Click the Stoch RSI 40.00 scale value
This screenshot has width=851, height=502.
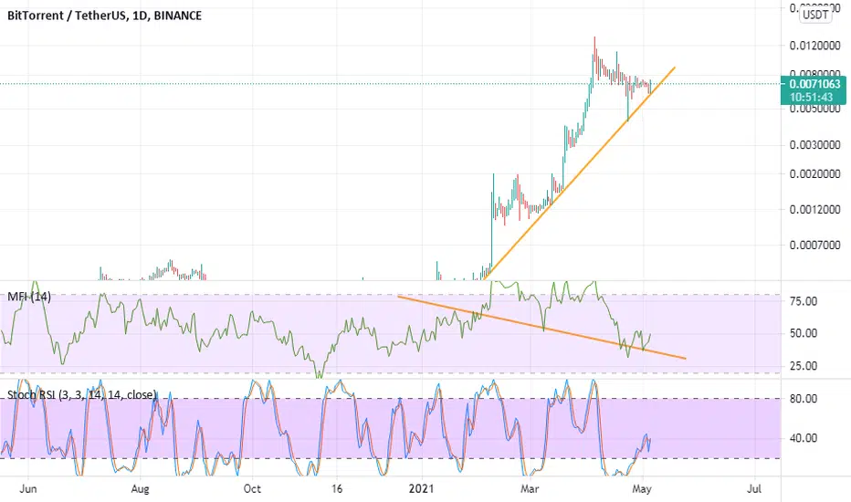click(804, 438)
